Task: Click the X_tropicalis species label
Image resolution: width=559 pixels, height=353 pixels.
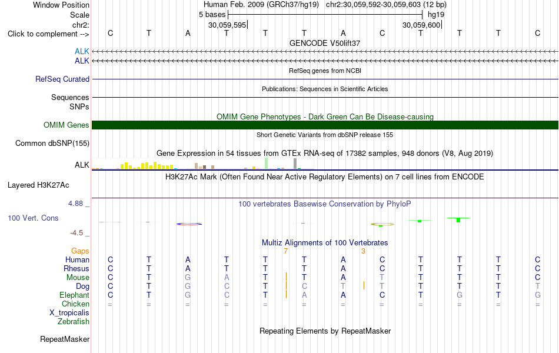Action: (x=69, y=313)
